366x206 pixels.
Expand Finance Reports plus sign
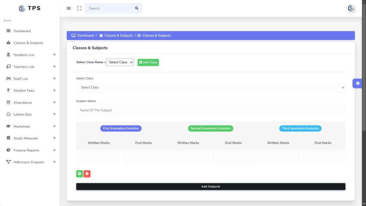pos(55,150)
